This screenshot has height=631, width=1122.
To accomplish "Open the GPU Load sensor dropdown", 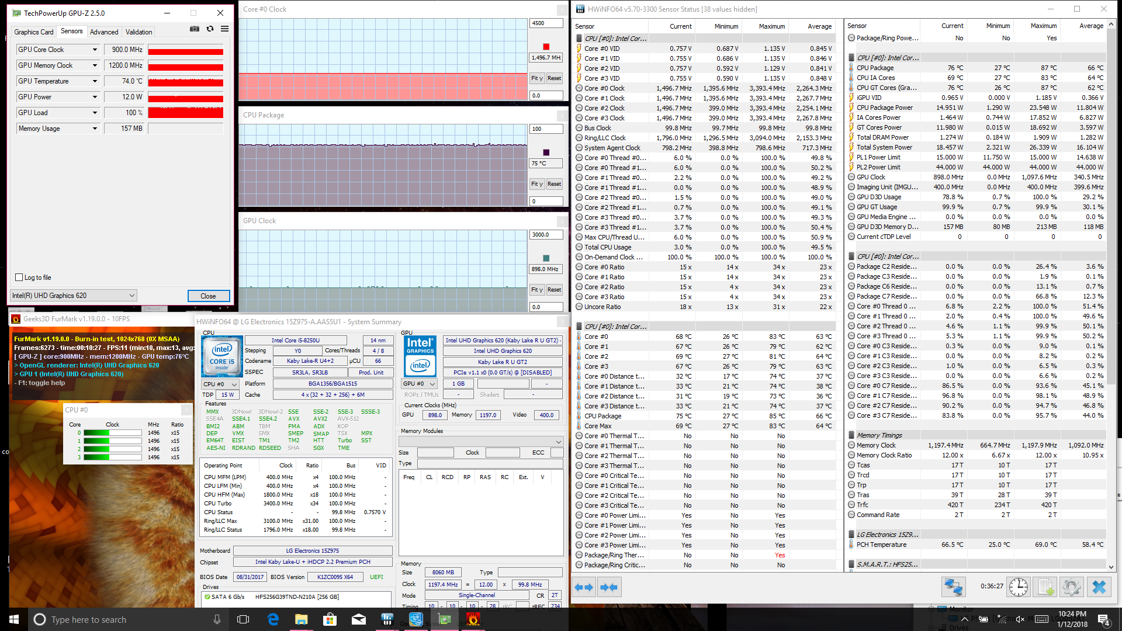I will [x=95, y=113].
